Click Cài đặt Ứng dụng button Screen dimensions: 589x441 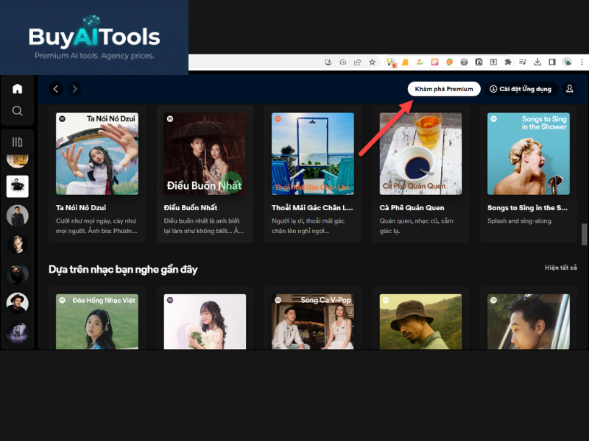[521, 89]
